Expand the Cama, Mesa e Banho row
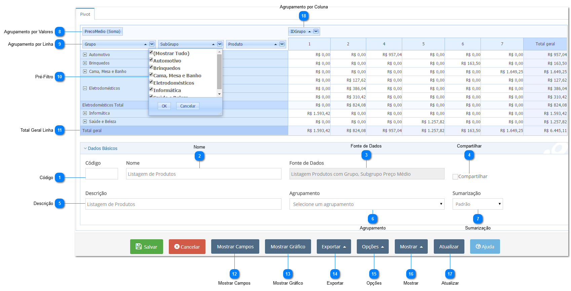This screenshot has height=291, width=571. (x=85, y=71)
